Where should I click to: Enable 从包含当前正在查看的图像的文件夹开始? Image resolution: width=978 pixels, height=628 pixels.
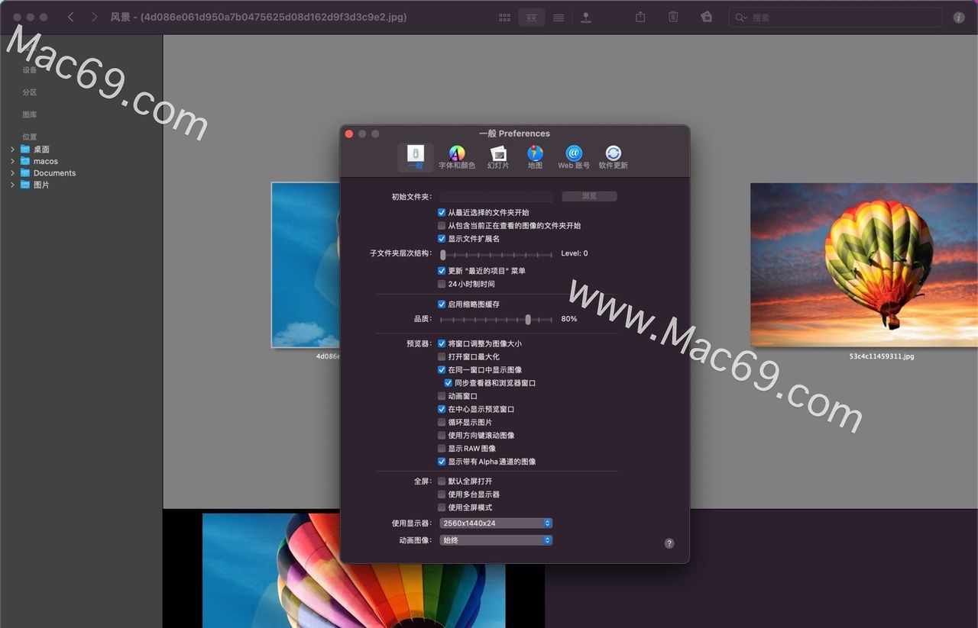point(442,225)
